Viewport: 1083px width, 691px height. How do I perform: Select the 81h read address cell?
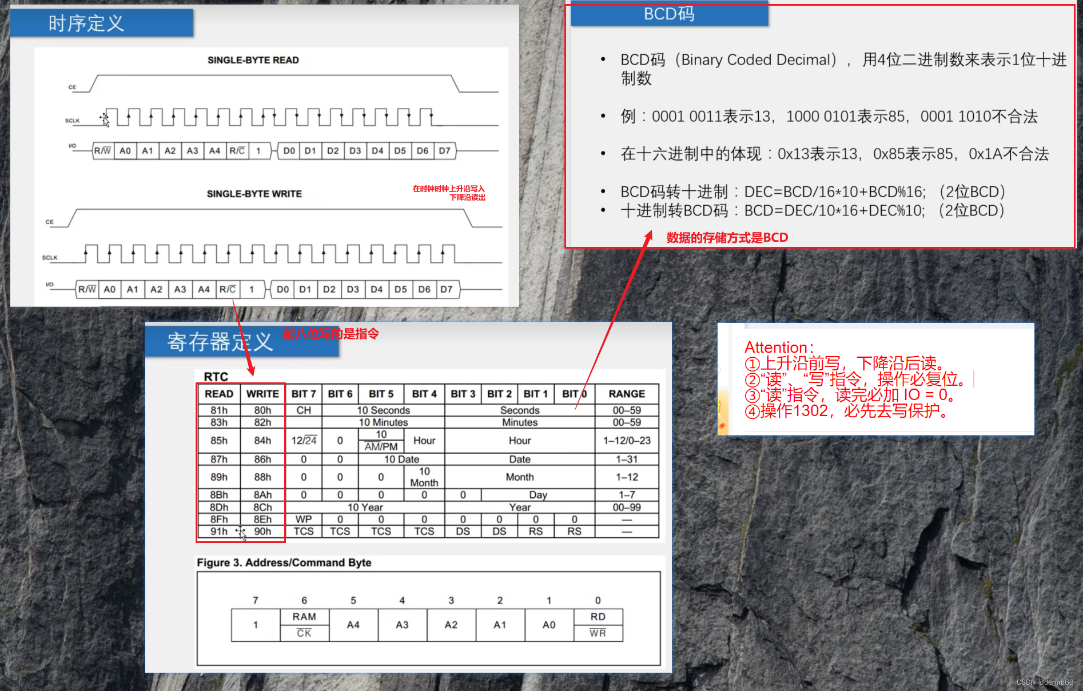219,410
